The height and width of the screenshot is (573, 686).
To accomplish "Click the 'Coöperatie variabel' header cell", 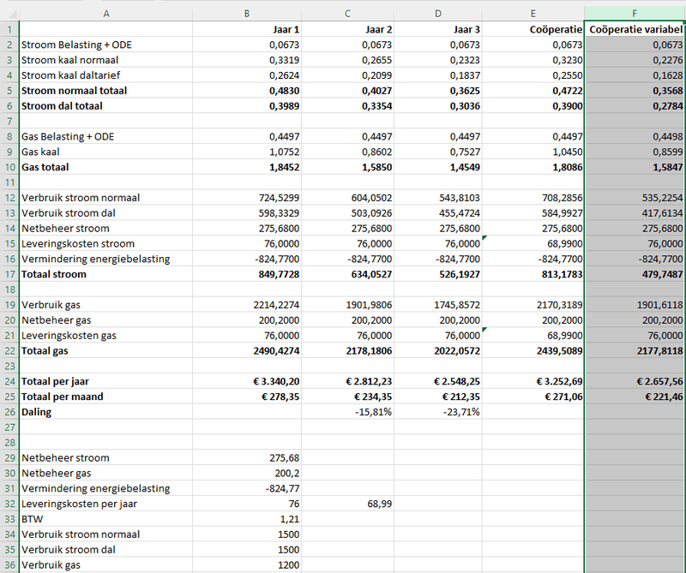I will pyautogui.click(x=635, y=29).
